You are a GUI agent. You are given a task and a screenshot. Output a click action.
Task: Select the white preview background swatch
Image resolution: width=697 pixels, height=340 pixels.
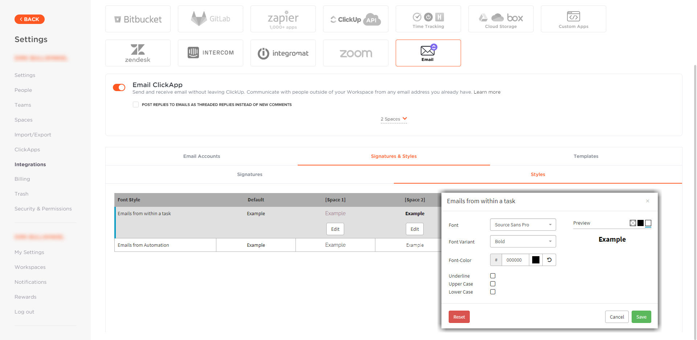[x=648, y=223]
